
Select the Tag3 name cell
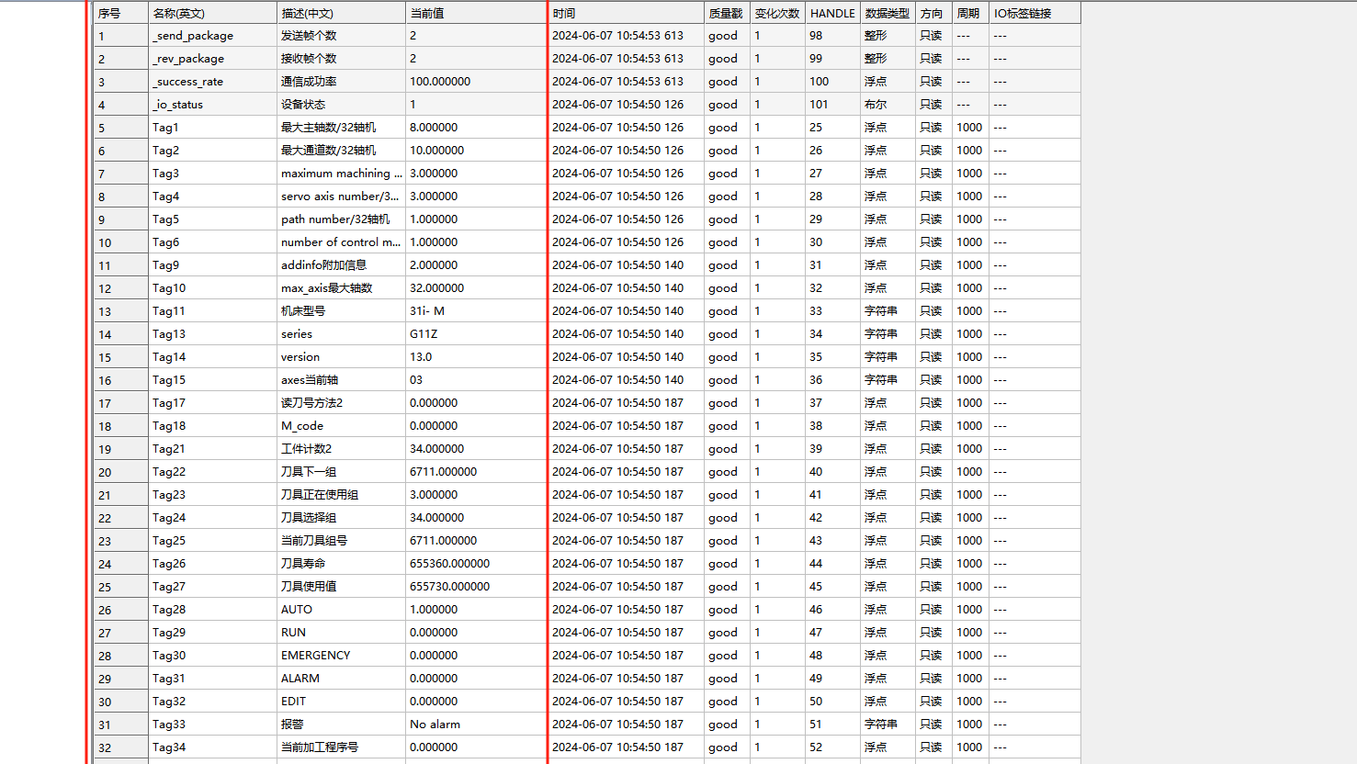click(x=212, y=173)
